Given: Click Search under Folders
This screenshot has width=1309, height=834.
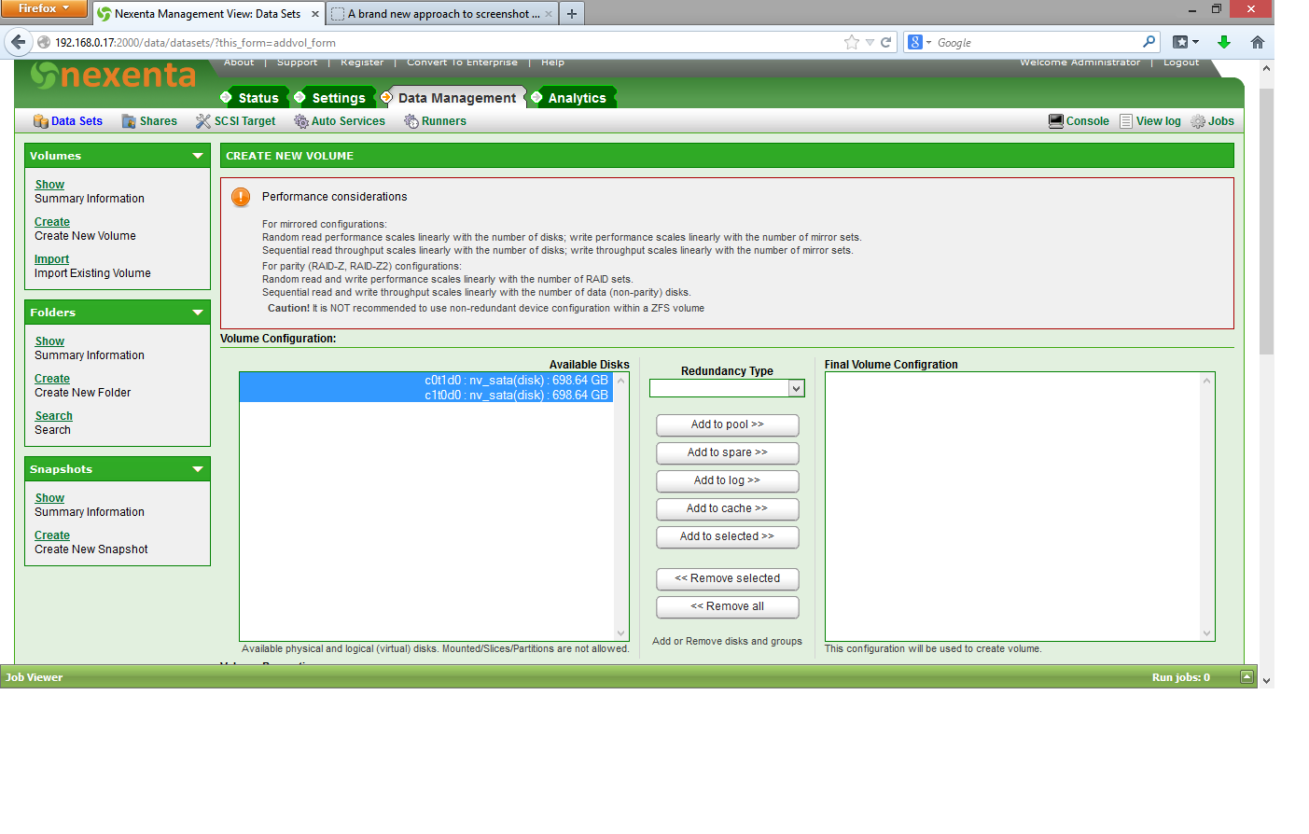Looking at the screenshot, I should click(53, 416).
